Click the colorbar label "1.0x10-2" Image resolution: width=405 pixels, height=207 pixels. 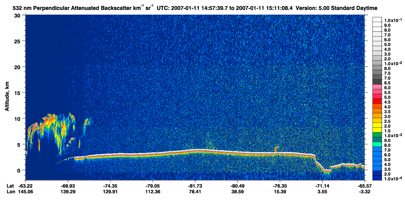click(393, 63)
